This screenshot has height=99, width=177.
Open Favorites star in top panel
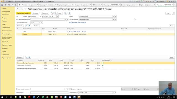point(6,5)
